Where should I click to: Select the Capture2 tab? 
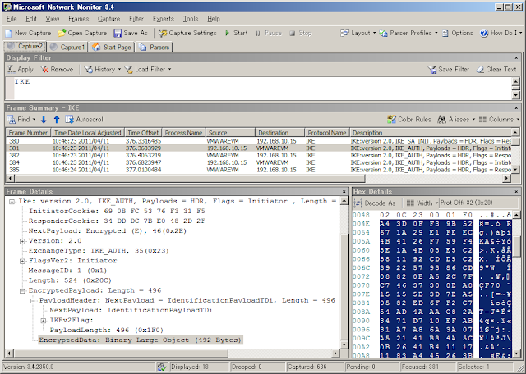click(x=25, y=47)
